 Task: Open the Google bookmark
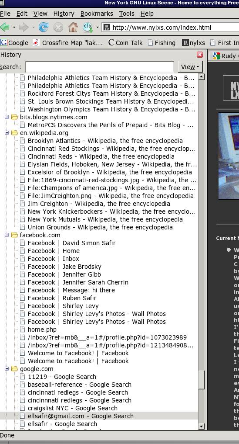(x=14, y=43)
